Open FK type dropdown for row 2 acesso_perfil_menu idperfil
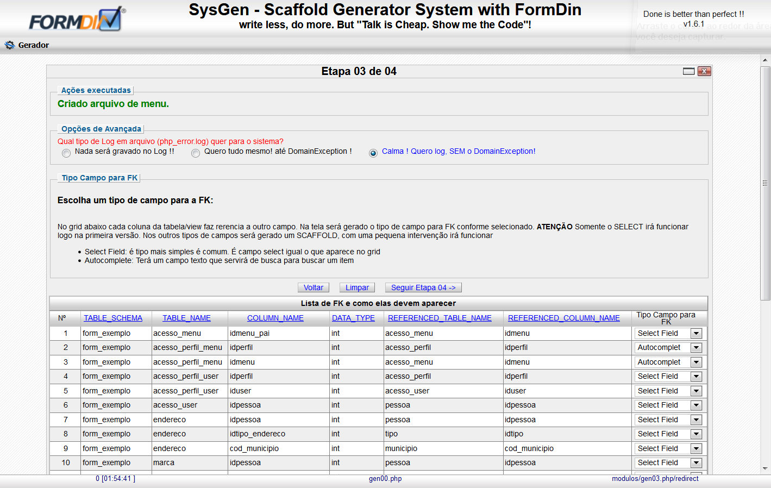Viewport: 771px width, 488px height. (668, 347)
